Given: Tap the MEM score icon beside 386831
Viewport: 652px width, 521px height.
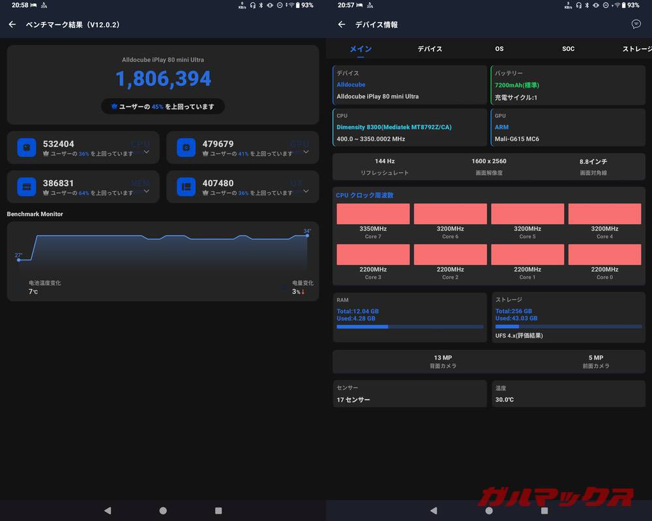Looking at the screenshot, I should pos(27,187).
